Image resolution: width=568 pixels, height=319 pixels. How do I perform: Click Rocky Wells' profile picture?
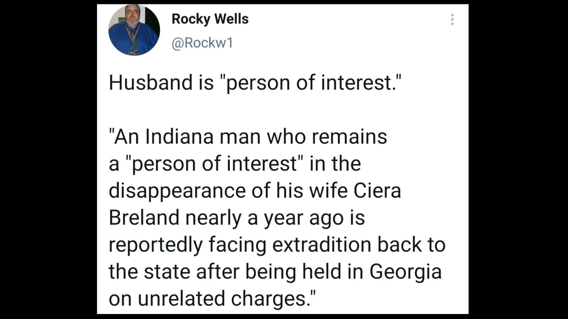coord(134,30)
